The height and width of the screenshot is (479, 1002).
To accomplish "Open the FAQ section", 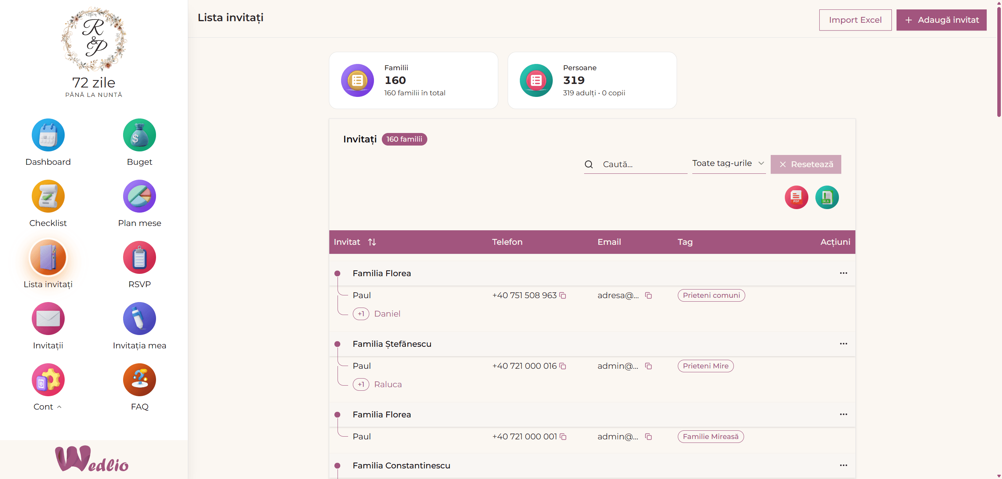I will coord(140,387).
